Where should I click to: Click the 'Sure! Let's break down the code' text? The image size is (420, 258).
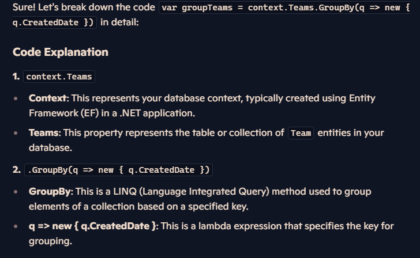click(84, 7)
